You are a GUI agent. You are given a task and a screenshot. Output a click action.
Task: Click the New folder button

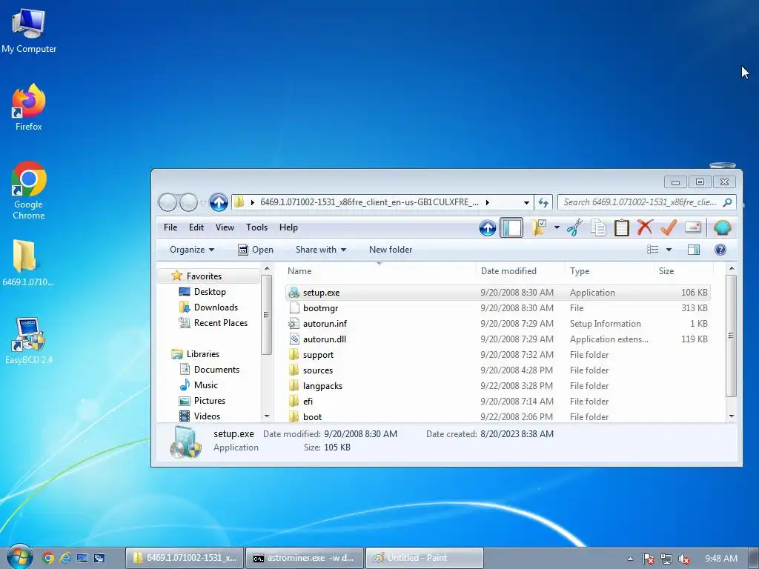click(x=391, y=250)
